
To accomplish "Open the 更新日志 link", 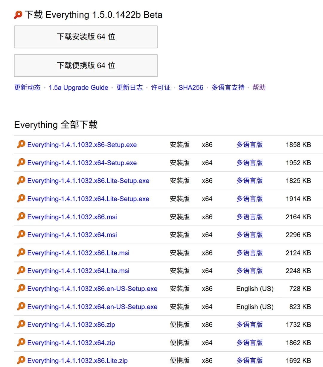I will pos(129,88).
